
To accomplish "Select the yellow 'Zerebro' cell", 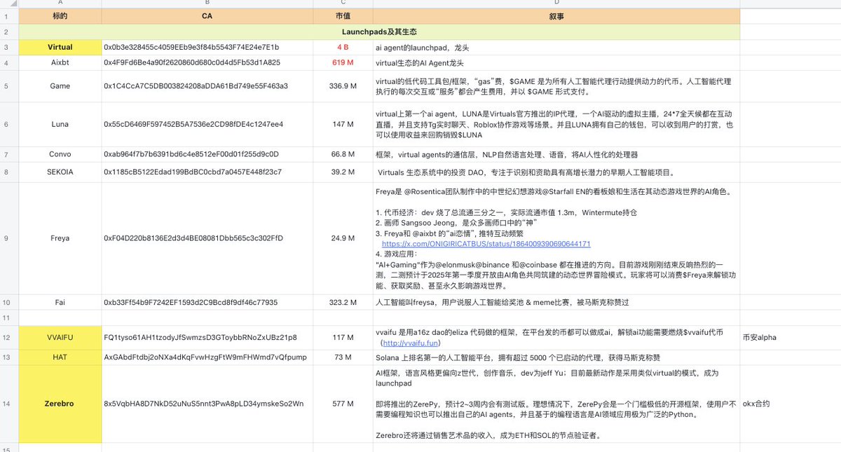I will pos(60,404).
